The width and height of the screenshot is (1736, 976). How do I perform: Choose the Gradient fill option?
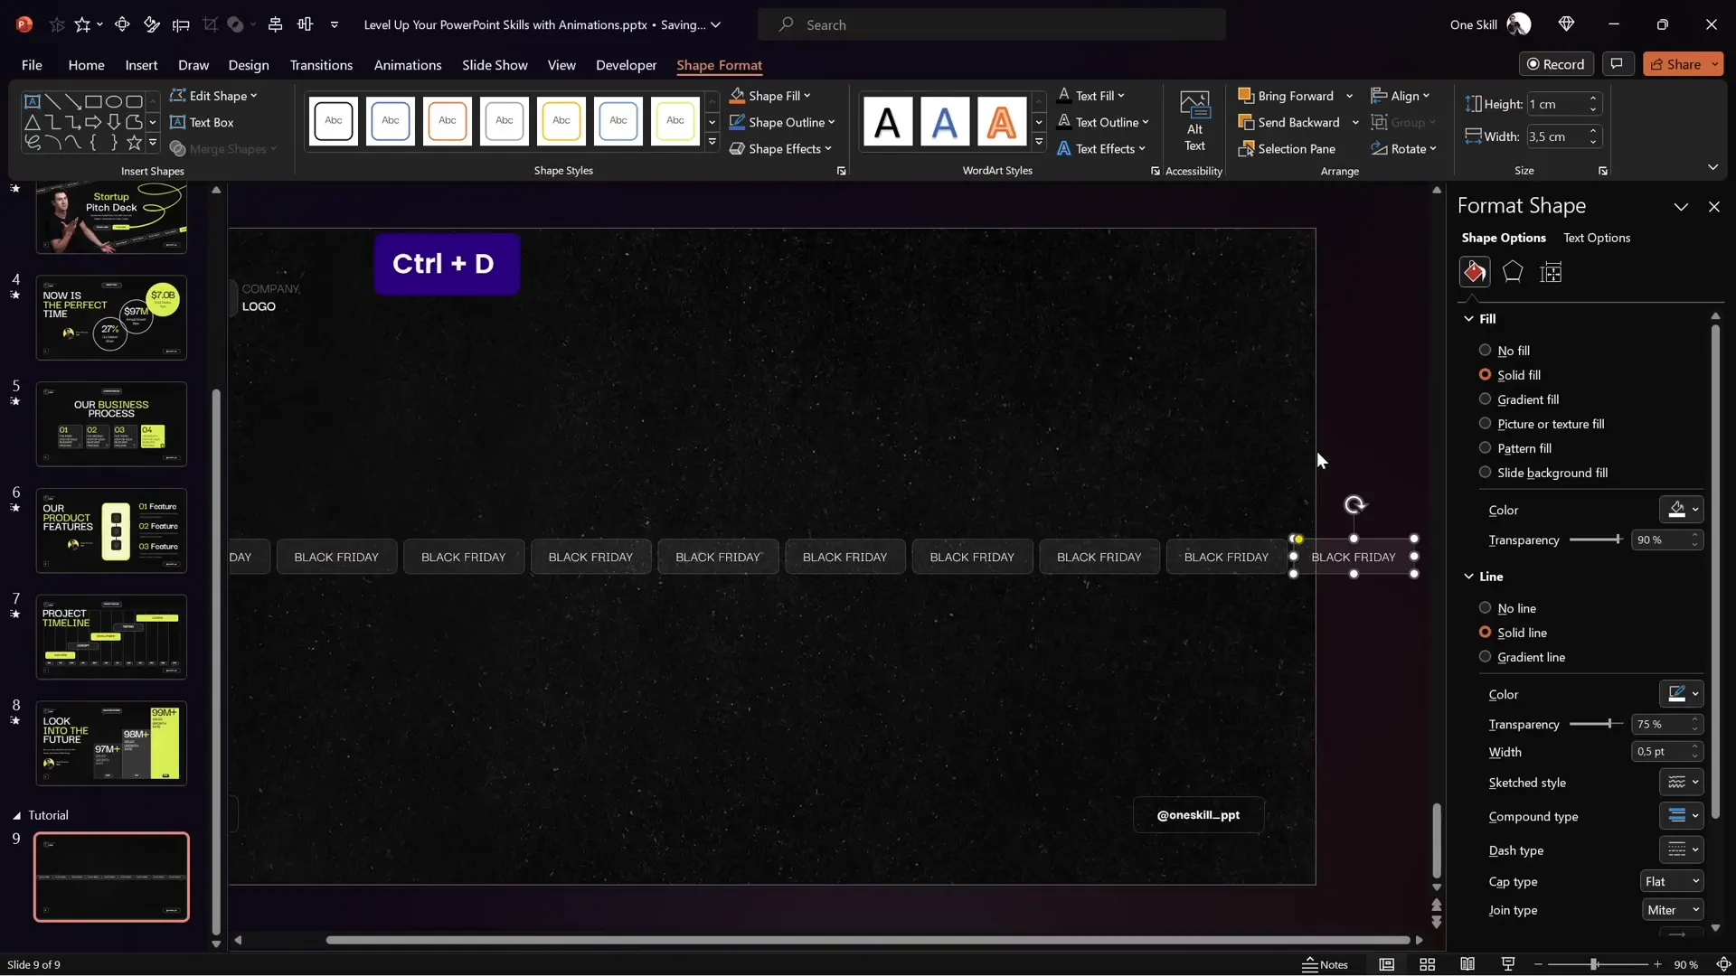(1485, 399)
